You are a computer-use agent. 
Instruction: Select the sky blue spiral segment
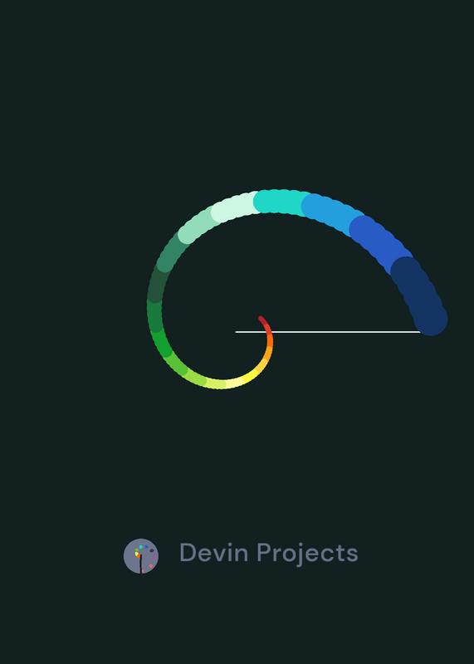(333, 212)
